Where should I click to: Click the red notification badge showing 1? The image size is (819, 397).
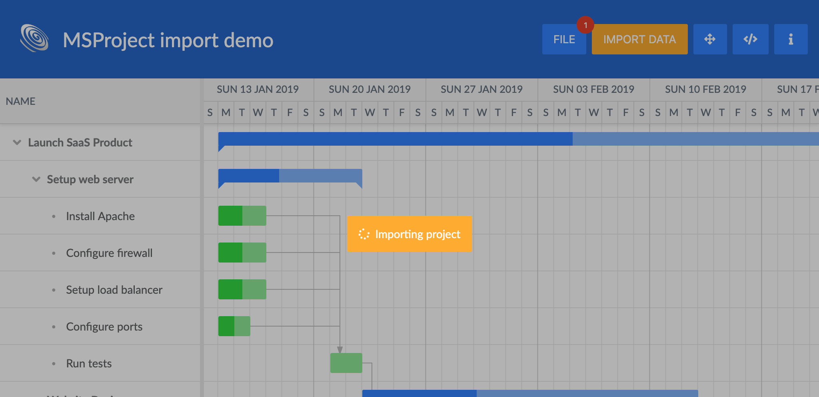click(585, 25)
